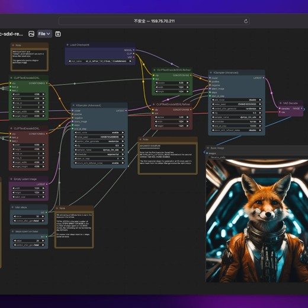
Task: Select the c-sdxl-re... workflow tab title
Action: coord(11,34)
